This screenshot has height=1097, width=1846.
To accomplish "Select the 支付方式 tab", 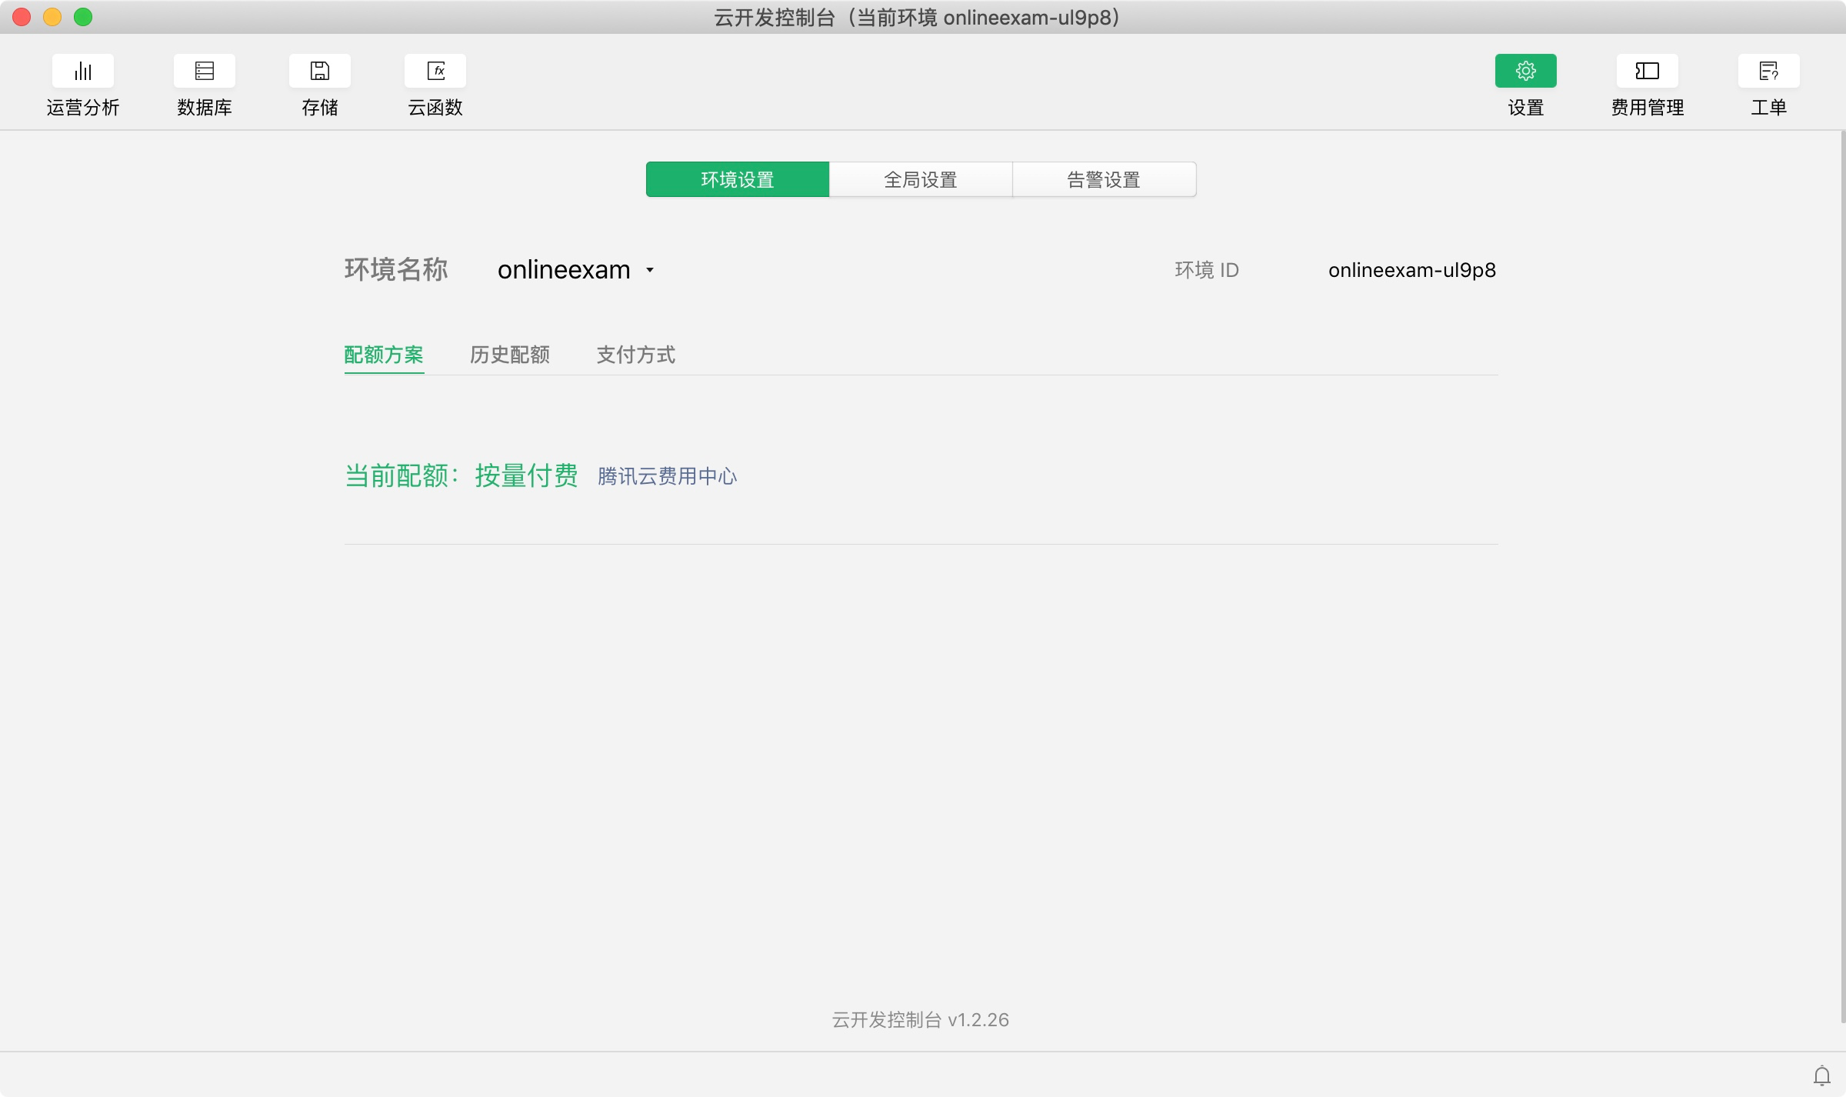I will pos(636,355).
